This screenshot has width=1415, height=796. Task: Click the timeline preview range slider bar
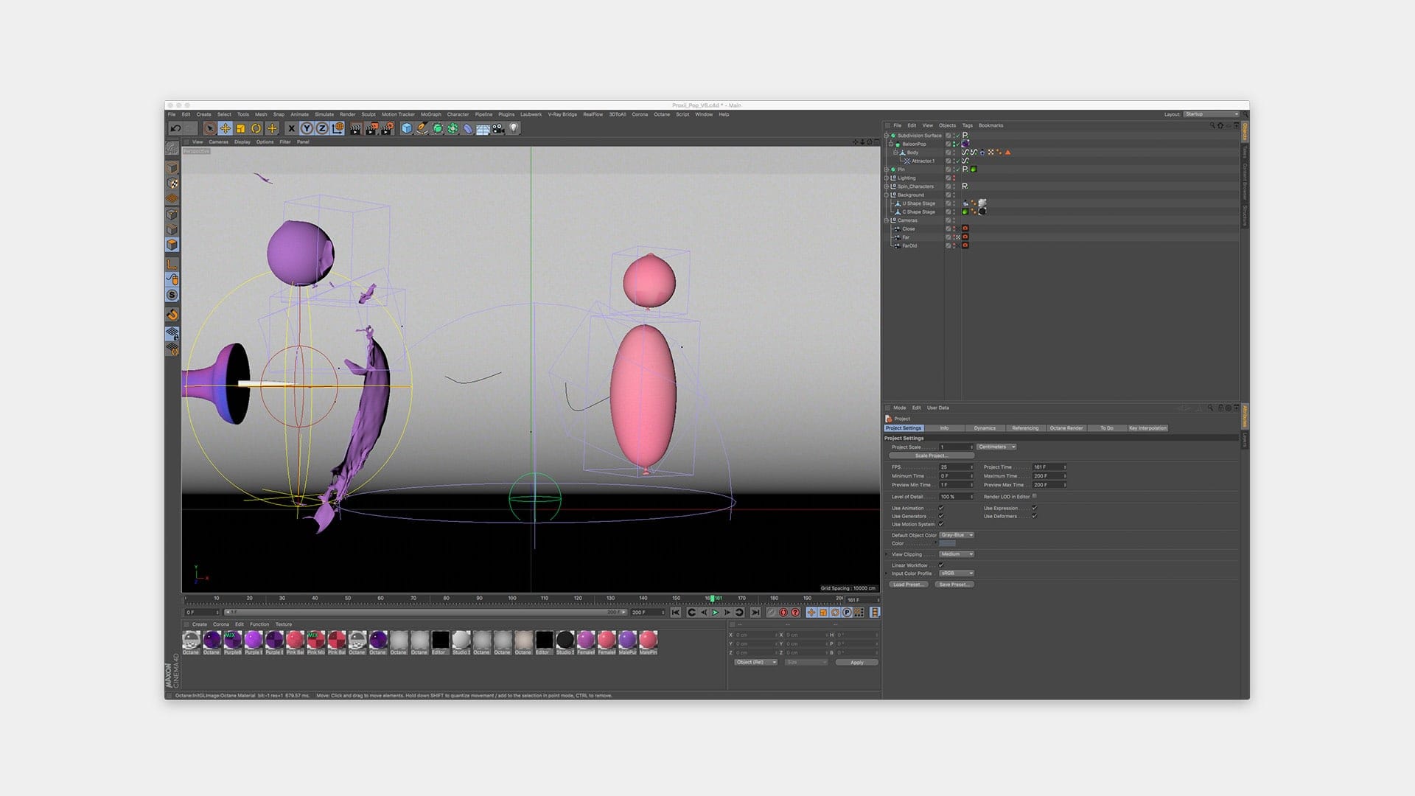click(x=425, y=612)
